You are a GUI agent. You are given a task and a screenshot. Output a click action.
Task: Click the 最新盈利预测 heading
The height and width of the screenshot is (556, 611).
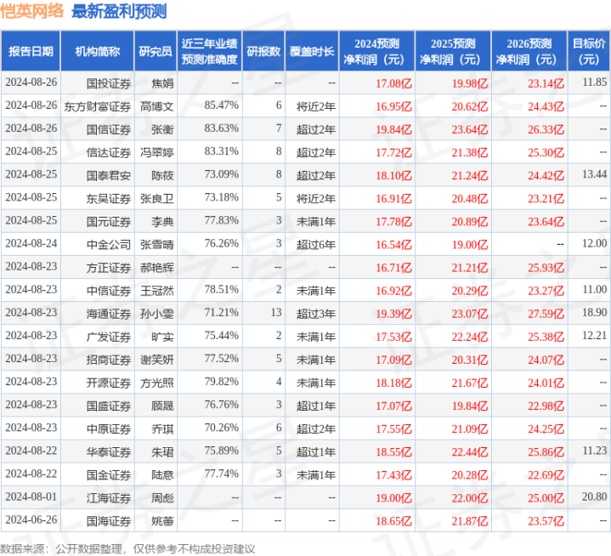click(119, 11)
